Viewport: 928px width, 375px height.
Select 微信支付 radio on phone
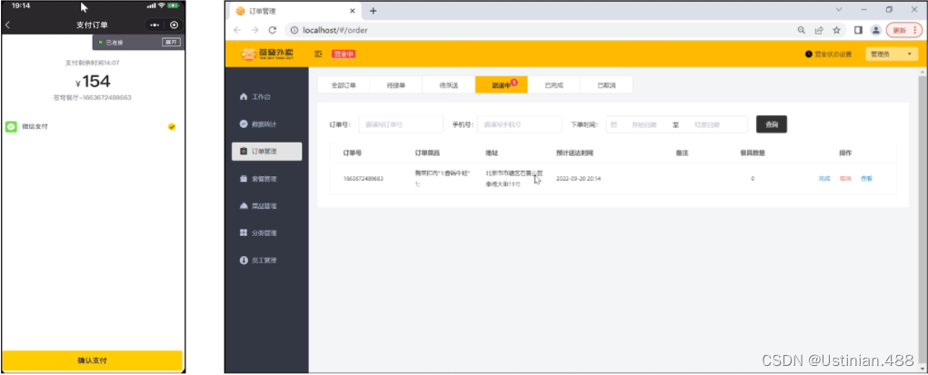pyautogui.click(x=172, y=126)
